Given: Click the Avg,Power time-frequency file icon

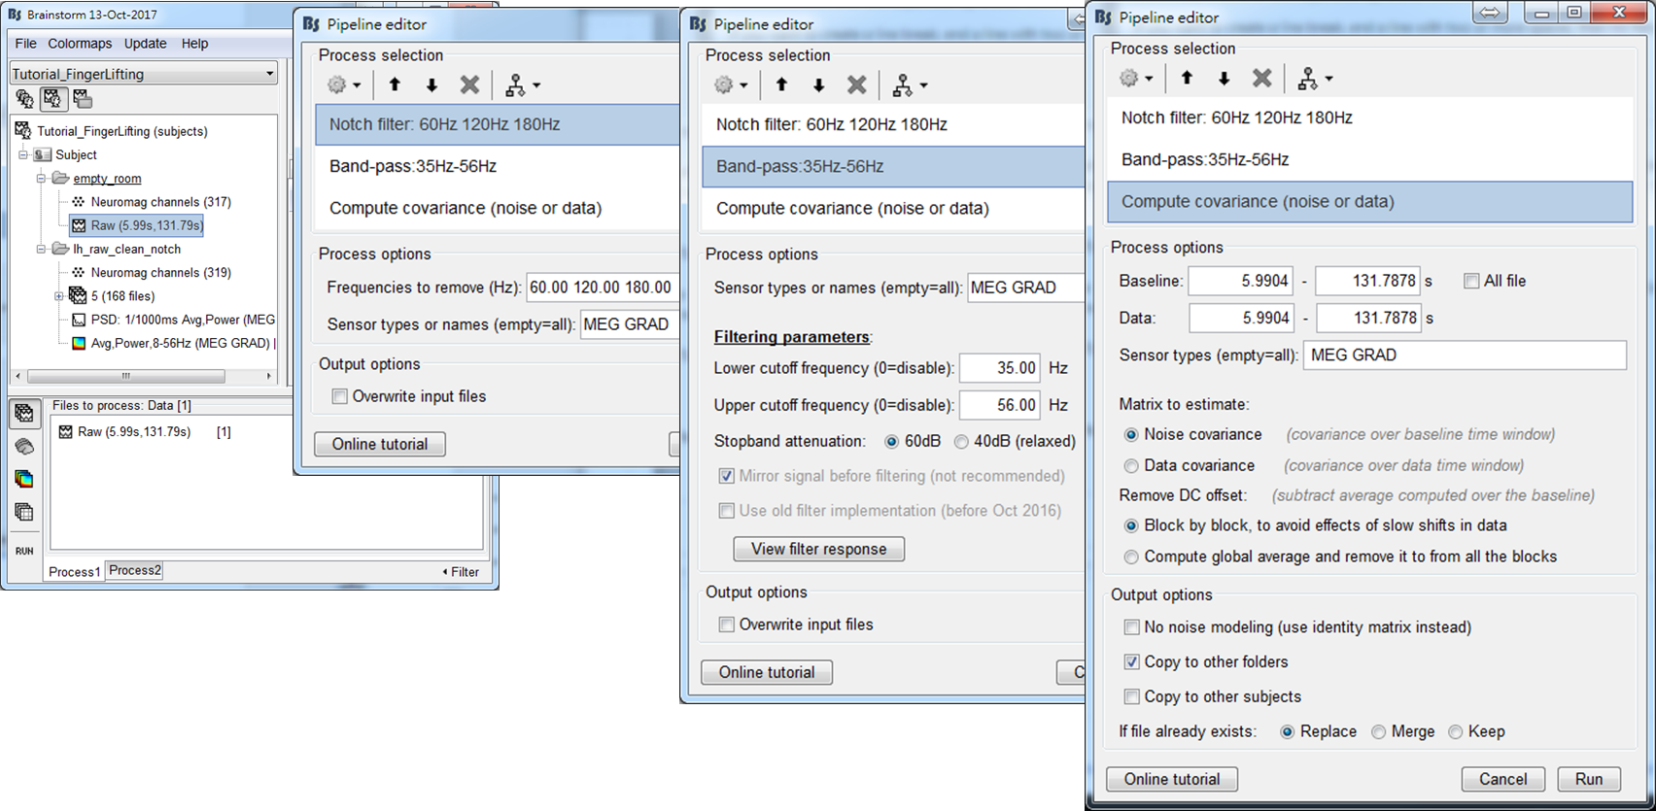Looking at the screenshot, I should tap(79, 343).
